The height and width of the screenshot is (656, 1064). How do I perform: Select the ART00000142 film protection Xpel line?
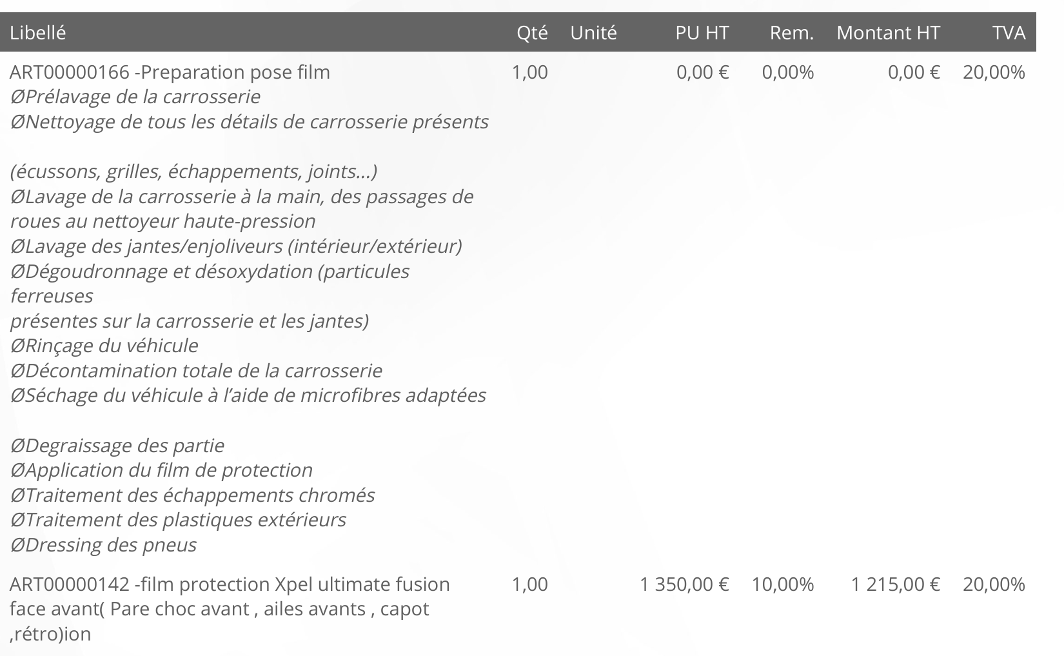tap(230, 584)
